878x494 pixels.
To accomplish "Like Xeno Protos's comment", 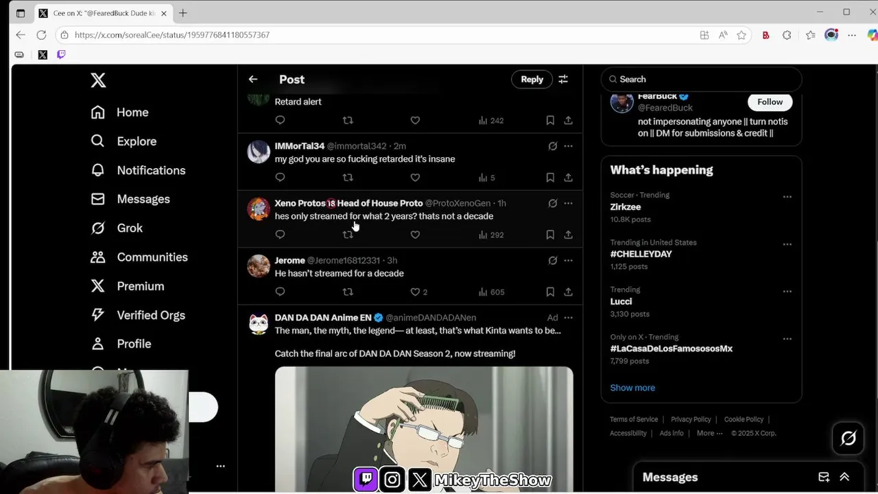I will [x=415, y=235].
